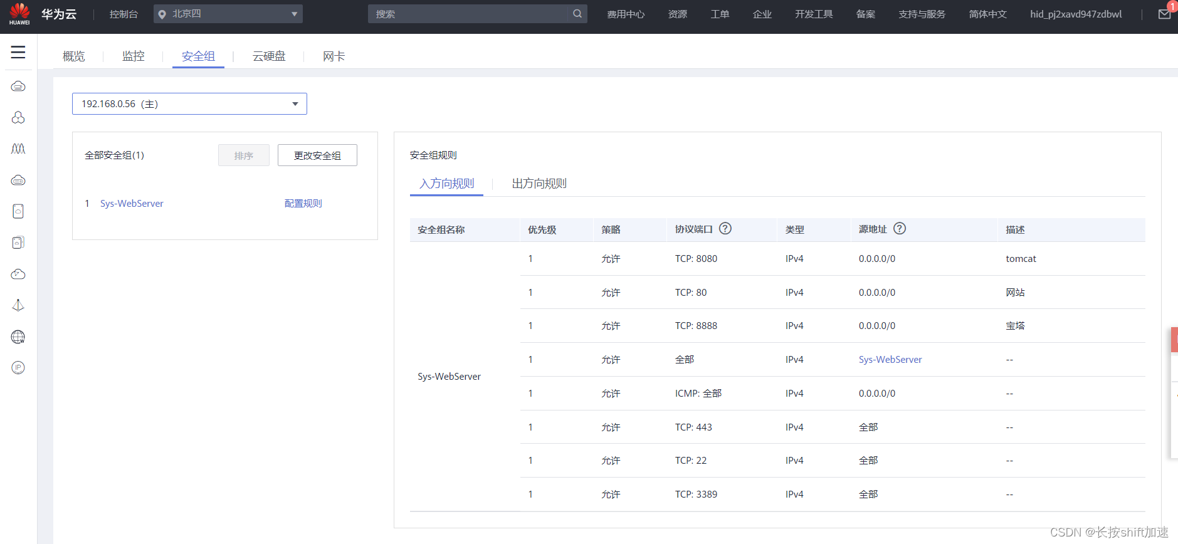Open Sys-WebServer source address link
1178x544 pixels.
(890, 360)
